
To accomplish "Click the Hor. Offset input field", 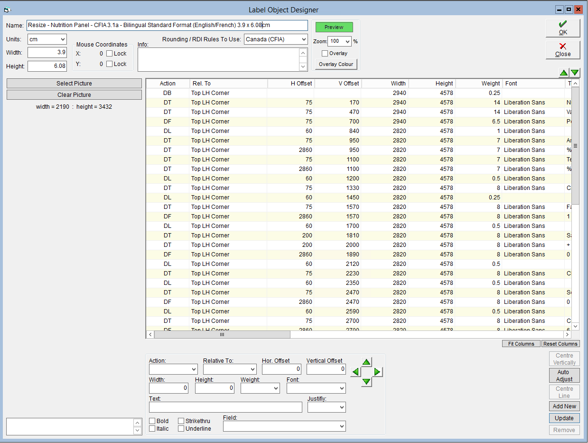I will click(x=281, y=369).
